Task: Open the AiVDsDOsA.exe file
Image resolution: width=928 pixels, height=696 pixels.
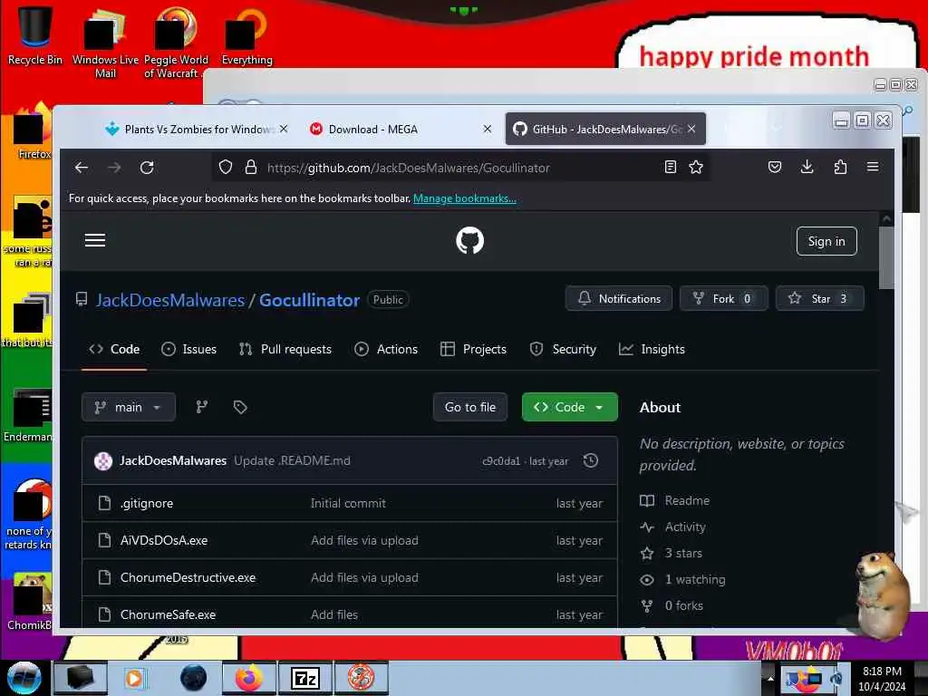Action: 164,540
